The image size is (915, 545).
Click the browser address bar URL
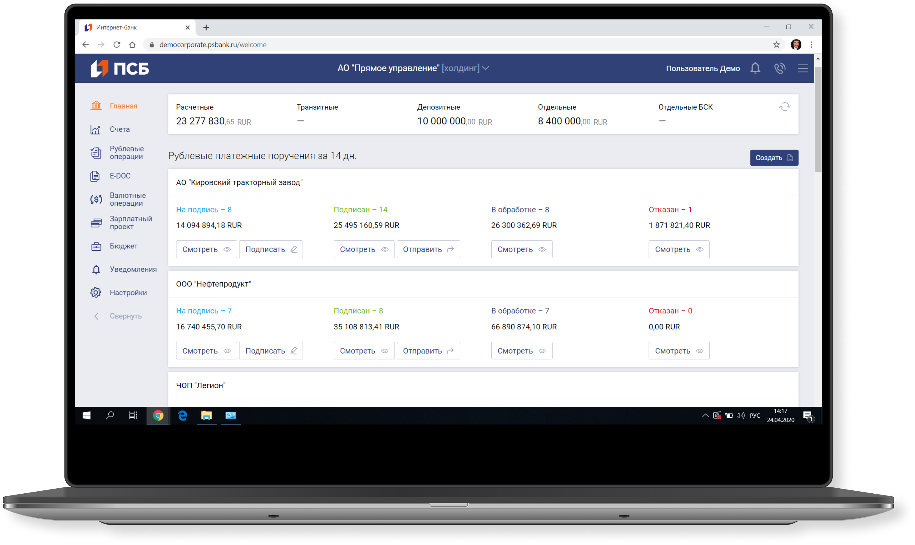(213, 45)
